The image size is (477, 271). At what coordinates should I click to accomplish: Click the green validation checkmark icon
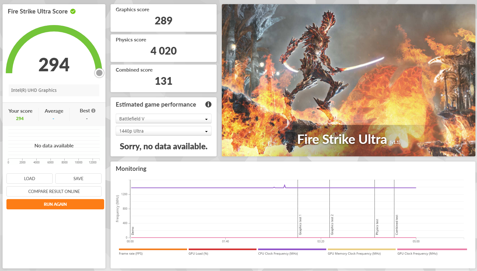tap(73, 11)
